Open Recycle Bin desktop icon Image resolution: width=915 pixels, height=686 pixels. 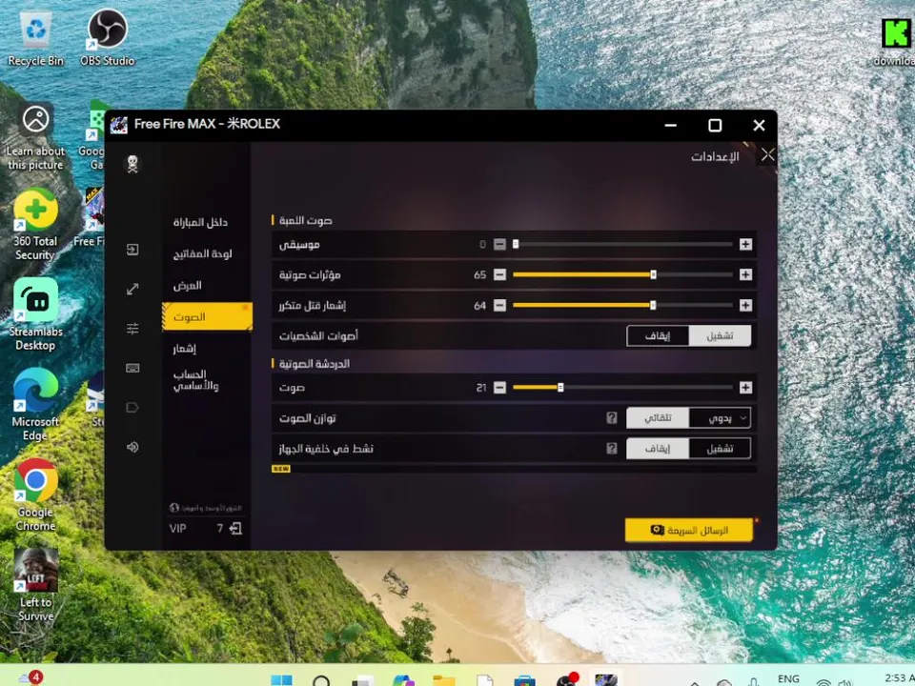[x=35, y=38]
